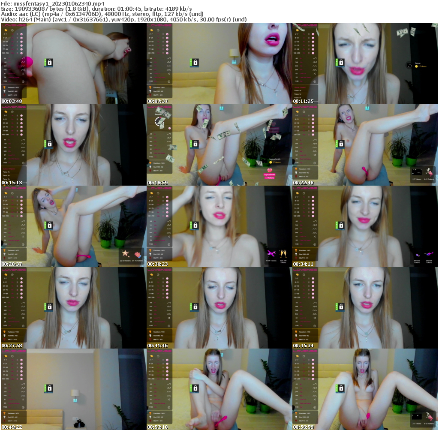Screen dimensions: 439x430
Task: Select the champagne glasses 100-299 Tokens icon
Action: point(283,254)
